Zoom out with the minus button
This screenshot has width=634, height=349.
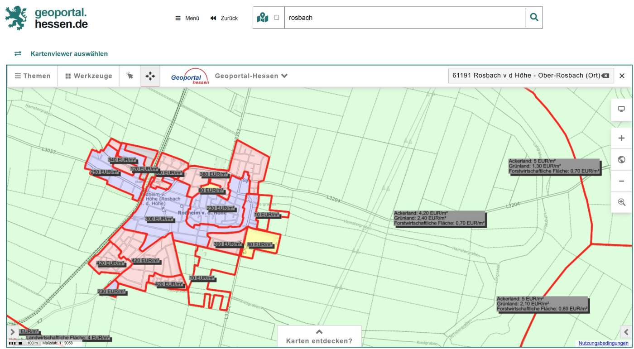(x=621, y=181)
